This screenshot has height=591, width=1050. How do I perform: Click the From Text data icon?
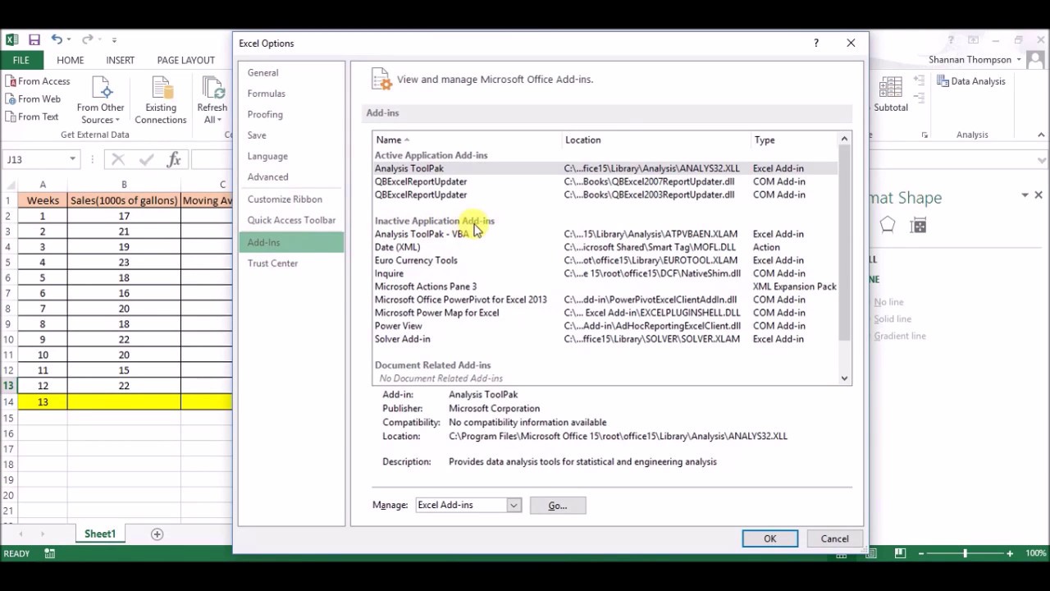click(x=32, y=117)
